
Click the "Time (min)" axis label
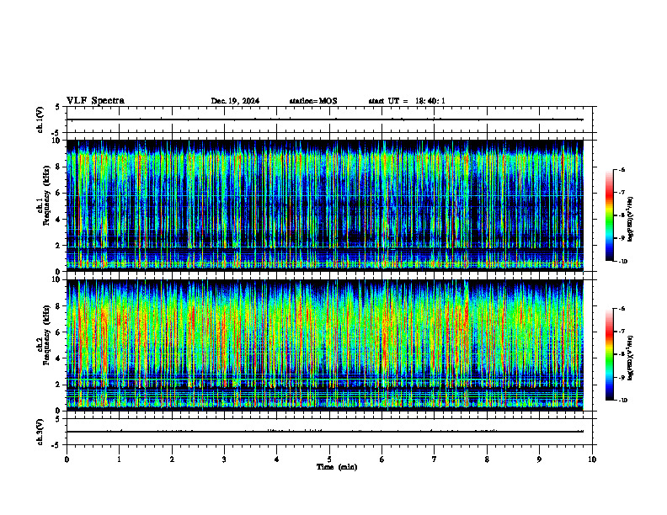(337, 467)
